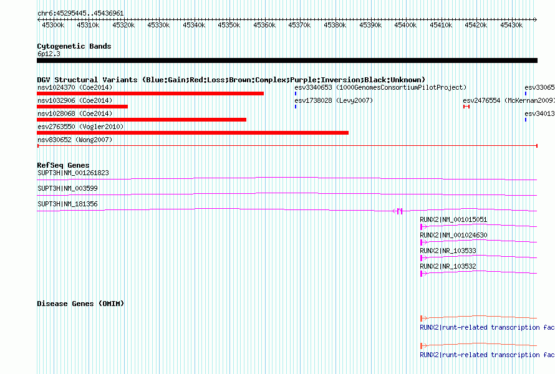Image resolution: width=555 pixels, height=374 pixels.
Task: Open the Disease Genes (OMIM) track title
Action: pos(80,304)
